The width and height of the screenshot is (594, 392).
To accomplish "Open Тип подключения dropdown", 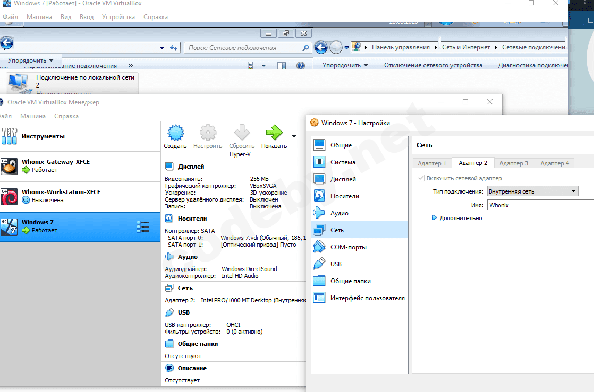I will coord(532,191).
